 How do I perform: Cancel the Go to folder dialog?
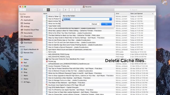click(x=94, y=24)
